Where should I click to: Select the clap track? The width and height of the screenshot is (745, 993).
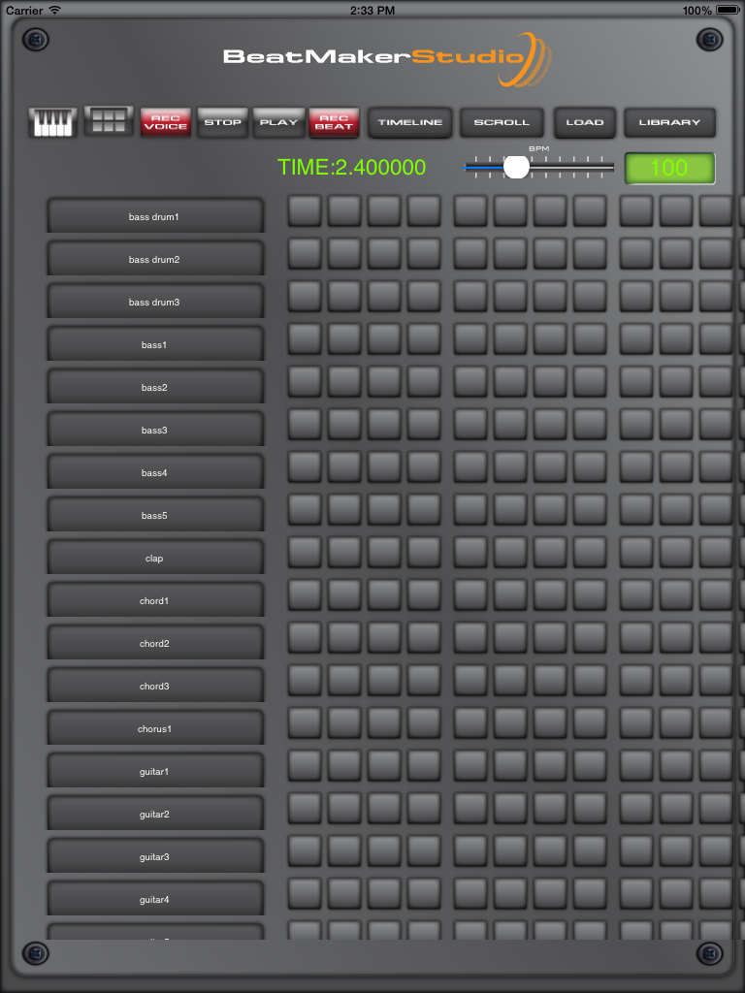[154, 558]
